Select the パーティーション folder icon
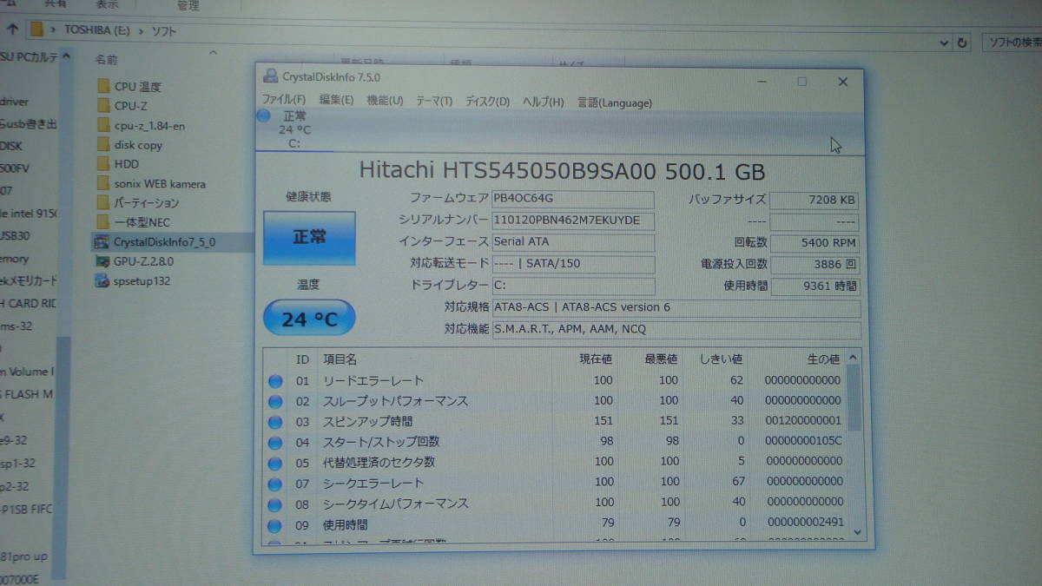This screenshot has height=586, width=1042. click(103, 202)
